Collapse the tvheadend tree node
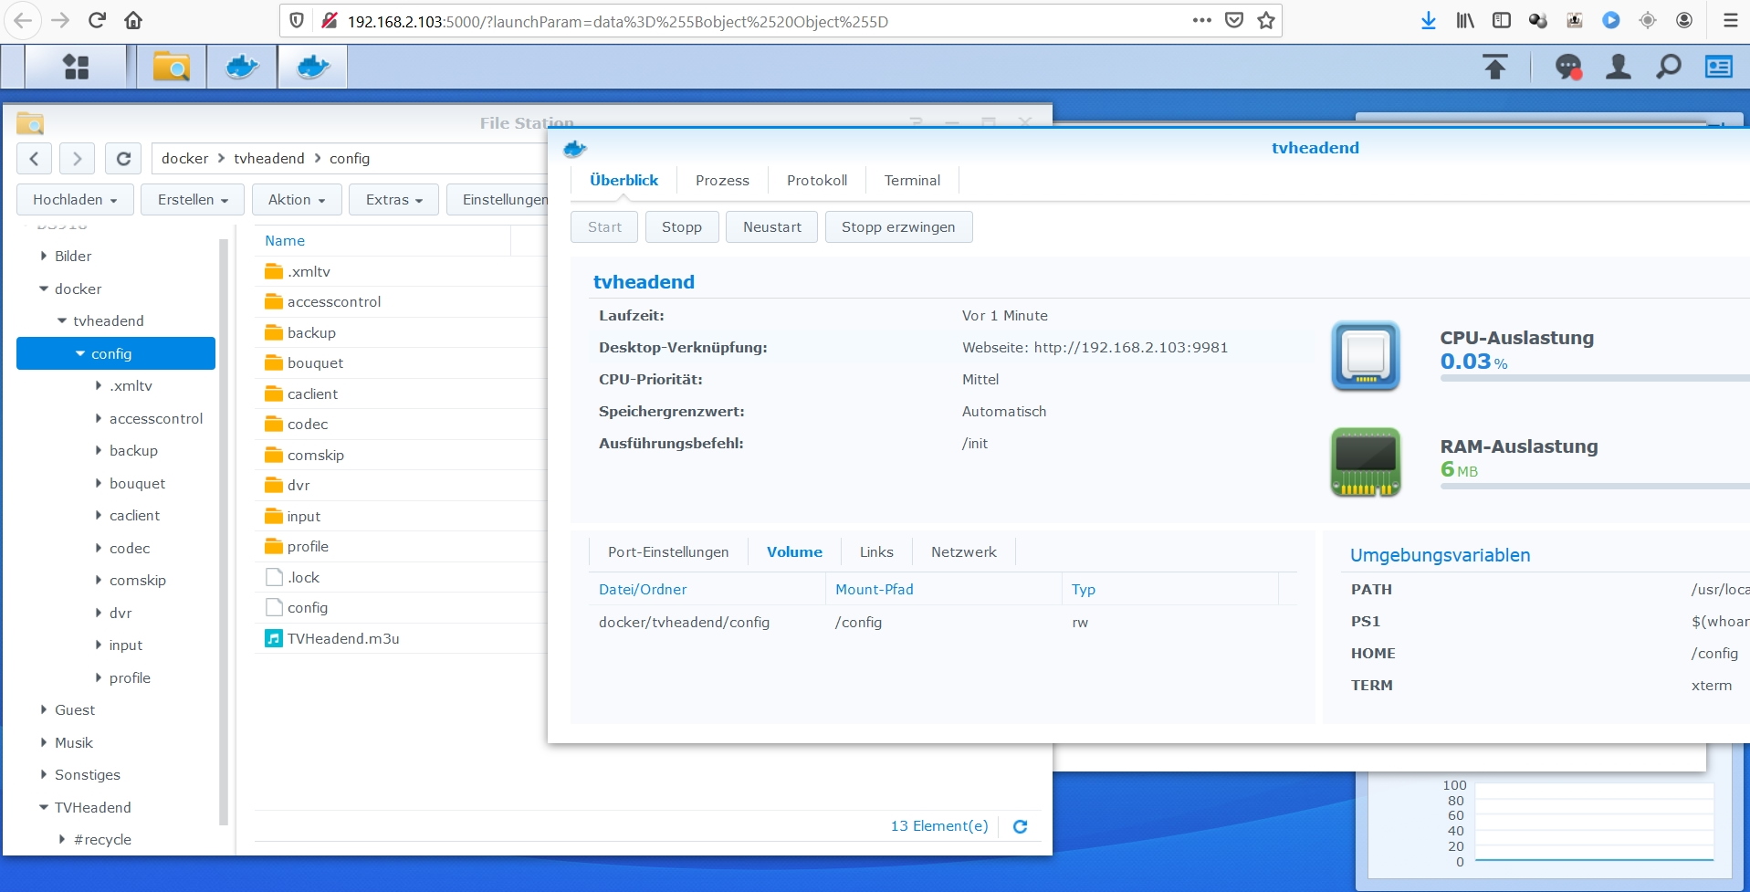Viewport: 1750px width, 892px height. [62, 321]
